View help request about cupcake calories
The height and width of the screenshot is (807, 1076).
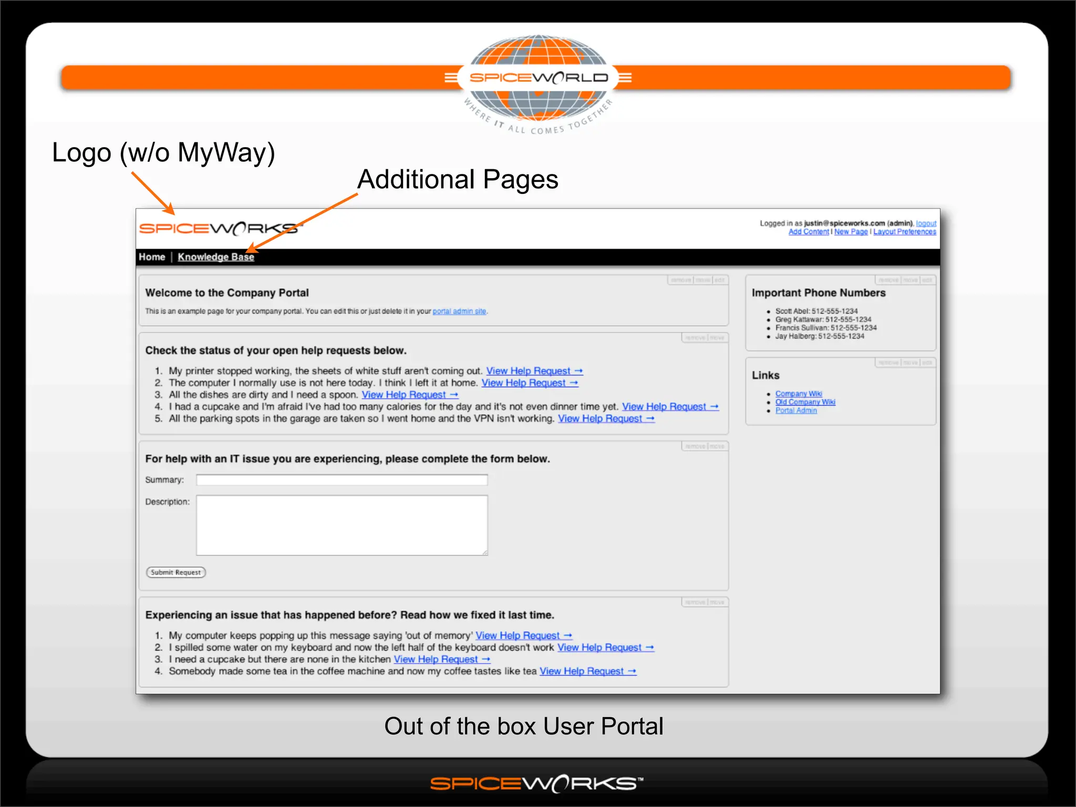[670, 407]
